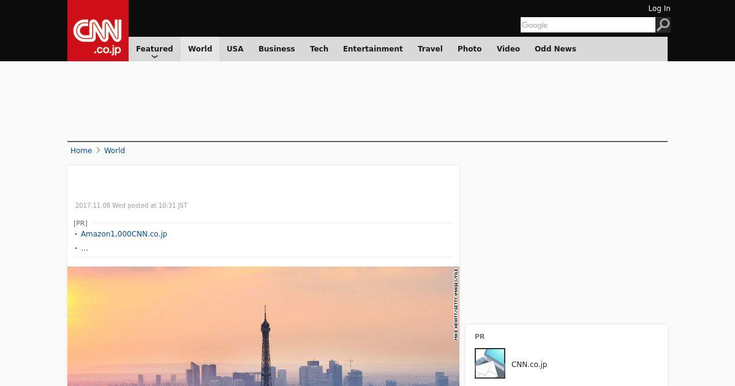The image size is (735, 386).
Task: Open the Business section
Action: point(277,49)
